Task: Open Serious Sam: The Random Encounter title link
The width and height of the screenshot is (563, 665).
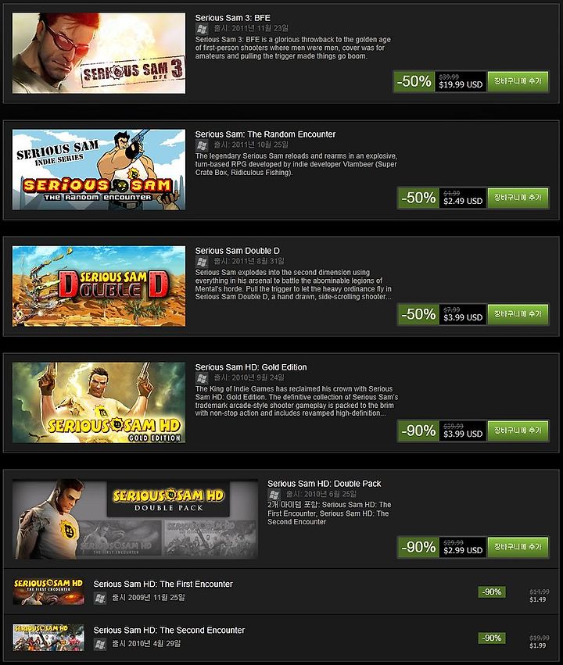Action: click(265, 134)
